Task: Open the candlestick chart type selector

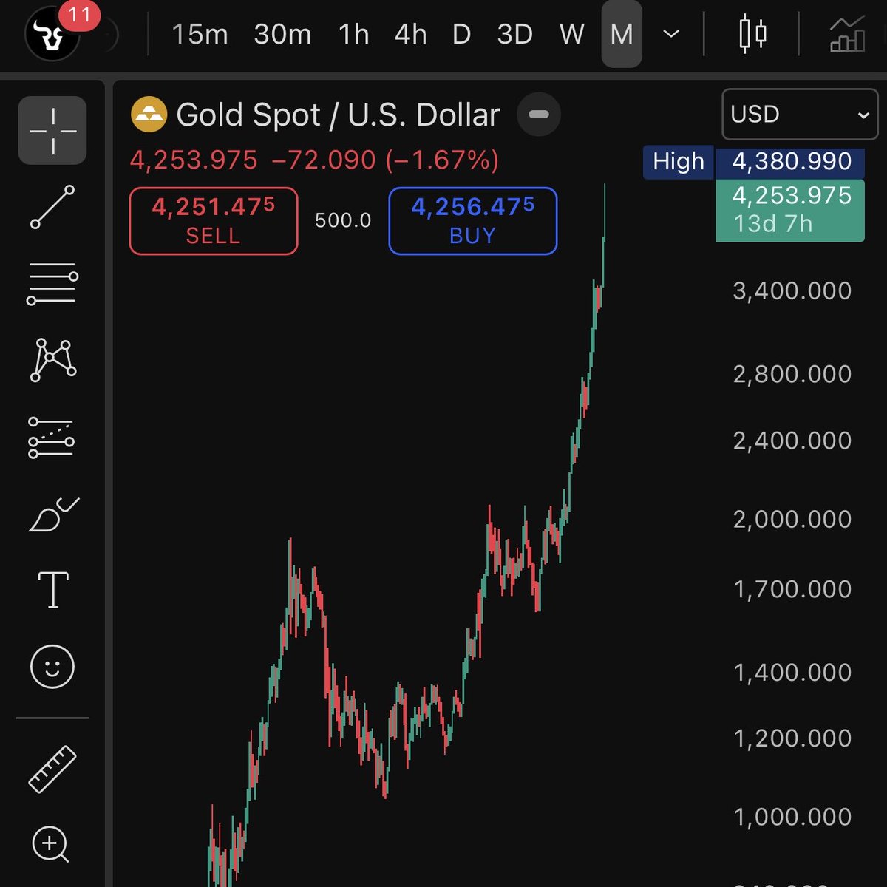Action: click(752, 34)
